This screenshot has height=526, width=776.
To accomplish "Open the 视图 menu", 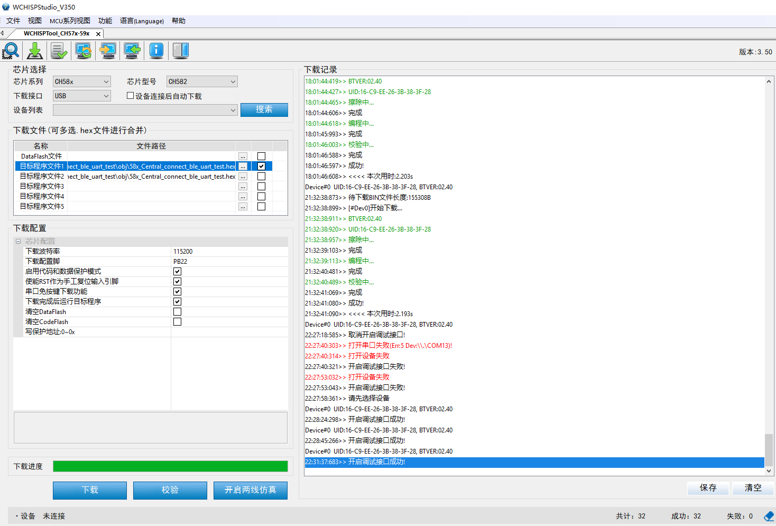I will point(35,21).
